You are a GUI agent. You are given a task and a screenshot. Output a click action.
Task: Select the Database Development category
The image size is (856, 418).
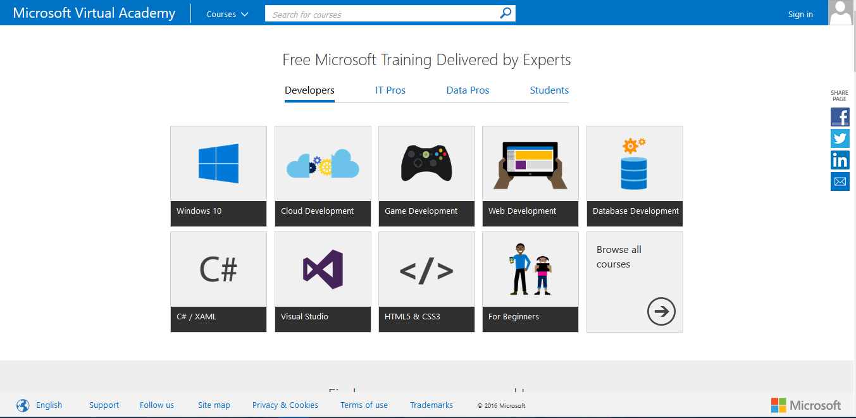tap(635, 176)
